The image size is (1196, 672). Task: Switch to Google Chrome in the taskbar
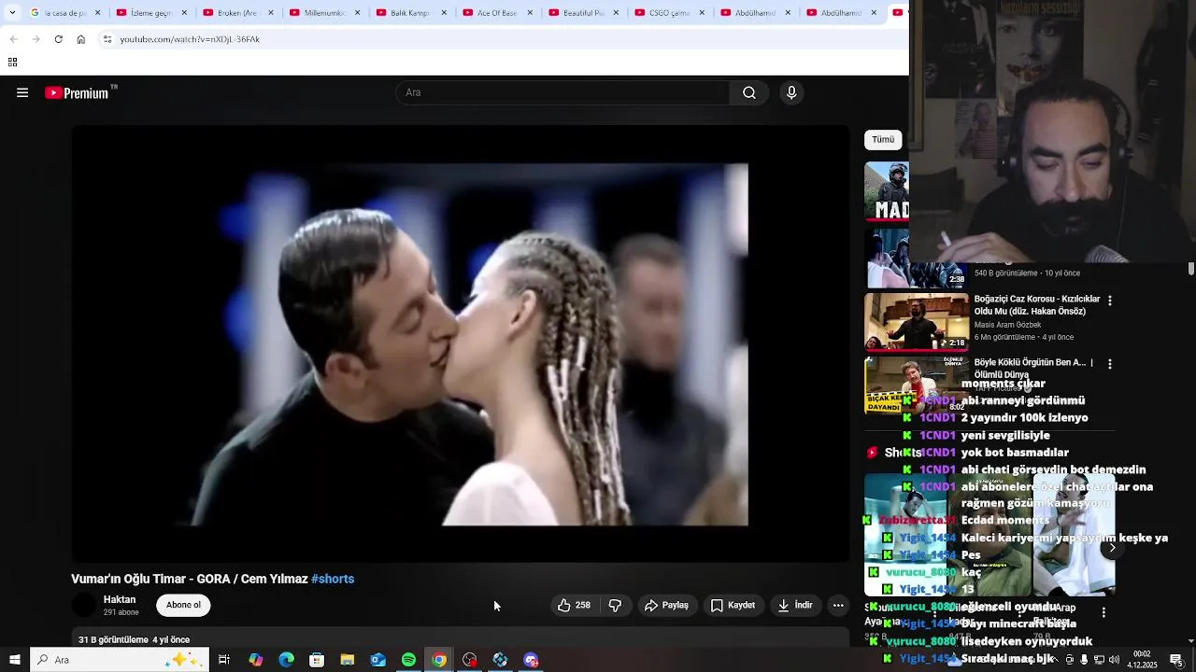coord(439,660)
